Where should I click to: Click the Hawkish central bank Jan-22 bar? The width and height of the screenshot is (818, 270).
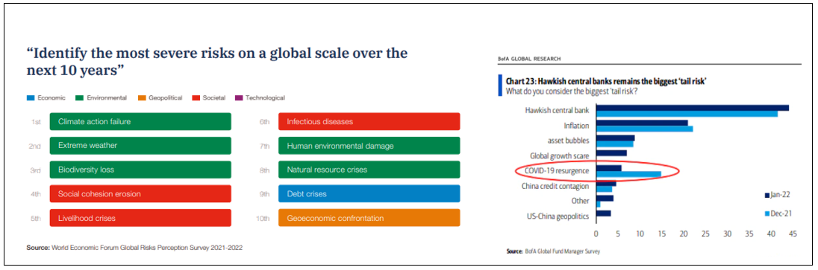693,108
